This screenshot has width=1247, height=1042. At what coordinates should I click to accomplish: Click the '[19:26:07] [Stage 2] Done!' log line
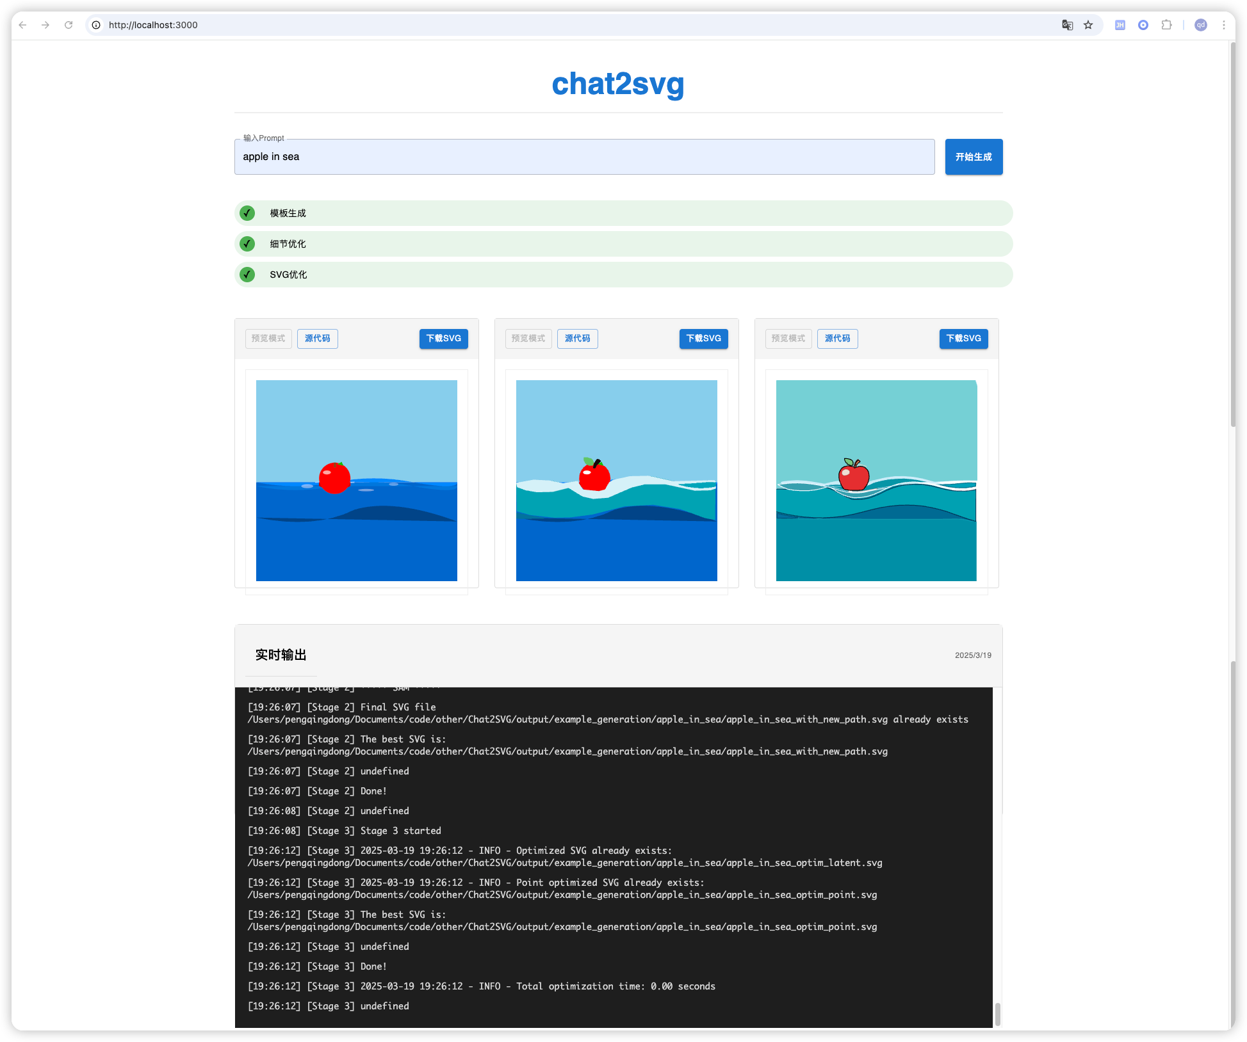pos(317,791)
